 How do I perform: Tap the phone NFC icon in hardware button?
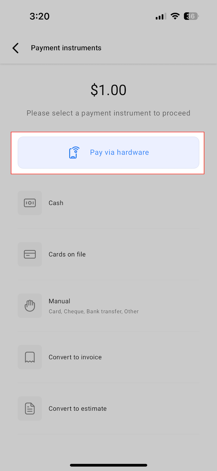click(x=74, y=152)
